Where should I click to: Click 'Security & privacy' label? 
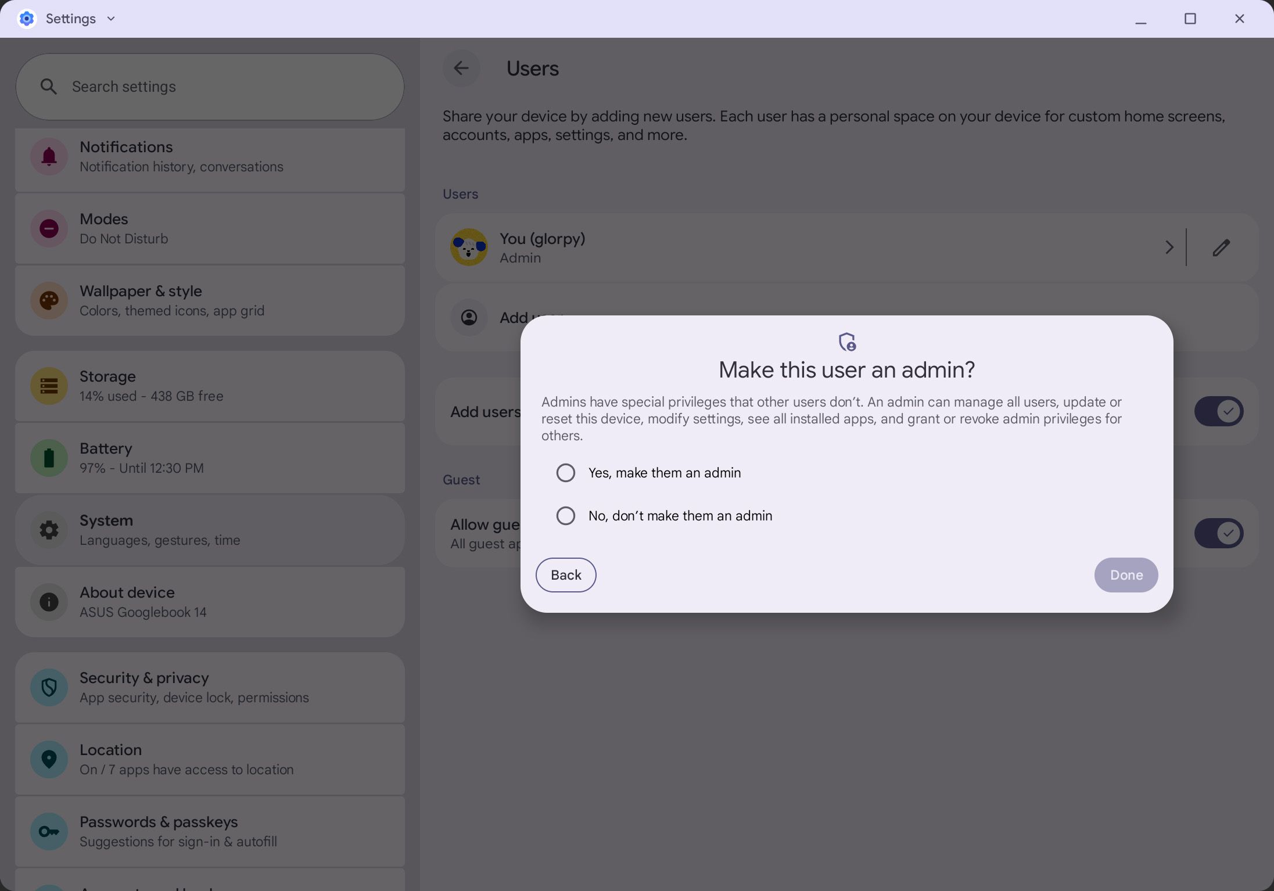click(x=144, y=678)
